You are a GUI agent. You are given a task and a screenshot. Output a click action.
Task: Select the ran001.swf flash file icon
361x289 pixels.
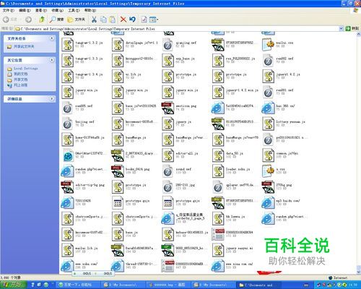268,92
